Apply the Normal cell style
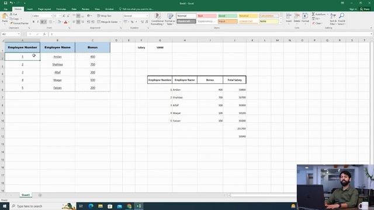The height and width of the screenshot is (210, 374). pyautogui.click(x=186, y=16)
